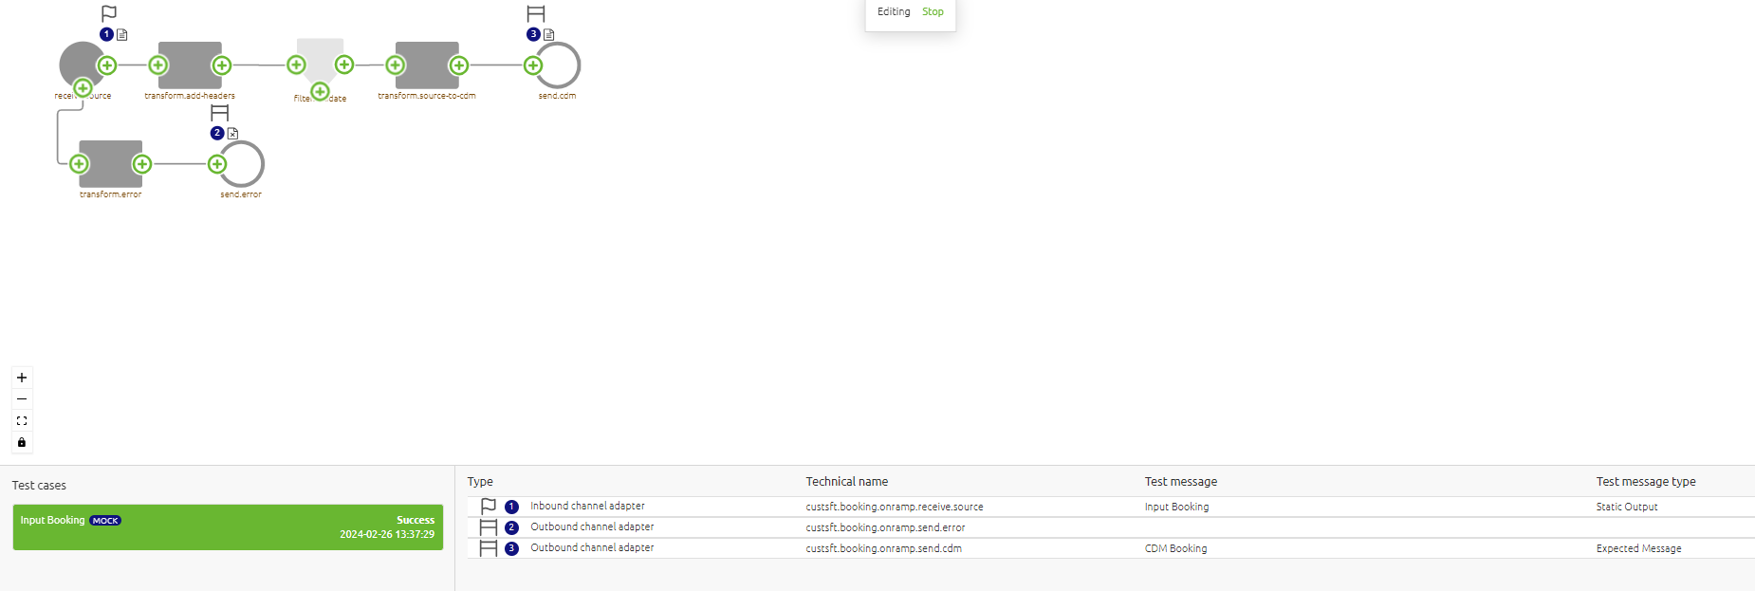Select the send.cdm end node
The width and height of the screenshot is (1755, 591).
click(560, 65)
